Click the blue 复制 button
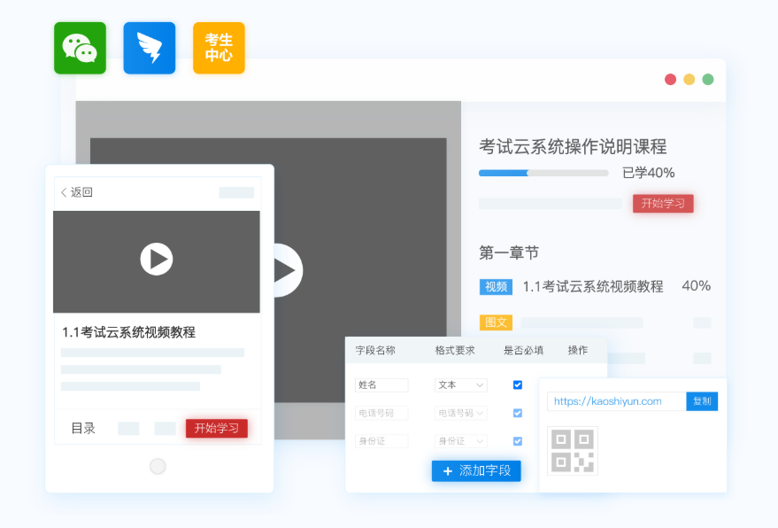The image size is (778, 528). click(702, 401)
